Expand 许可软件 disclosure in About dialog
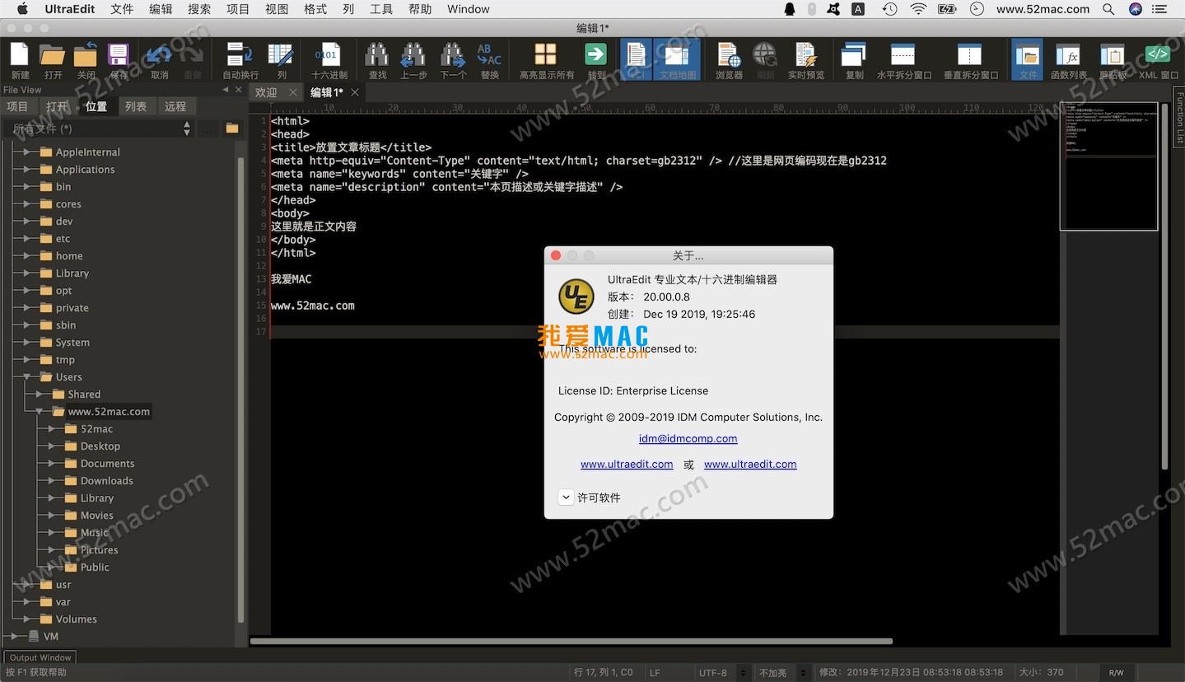 pos(566,497)
